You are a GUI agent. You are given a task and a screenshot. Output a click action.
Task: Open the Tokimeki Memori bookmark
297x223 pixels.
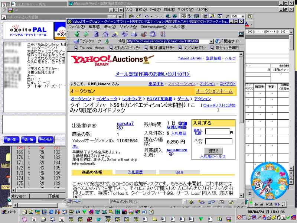click(x=90, y=48)
